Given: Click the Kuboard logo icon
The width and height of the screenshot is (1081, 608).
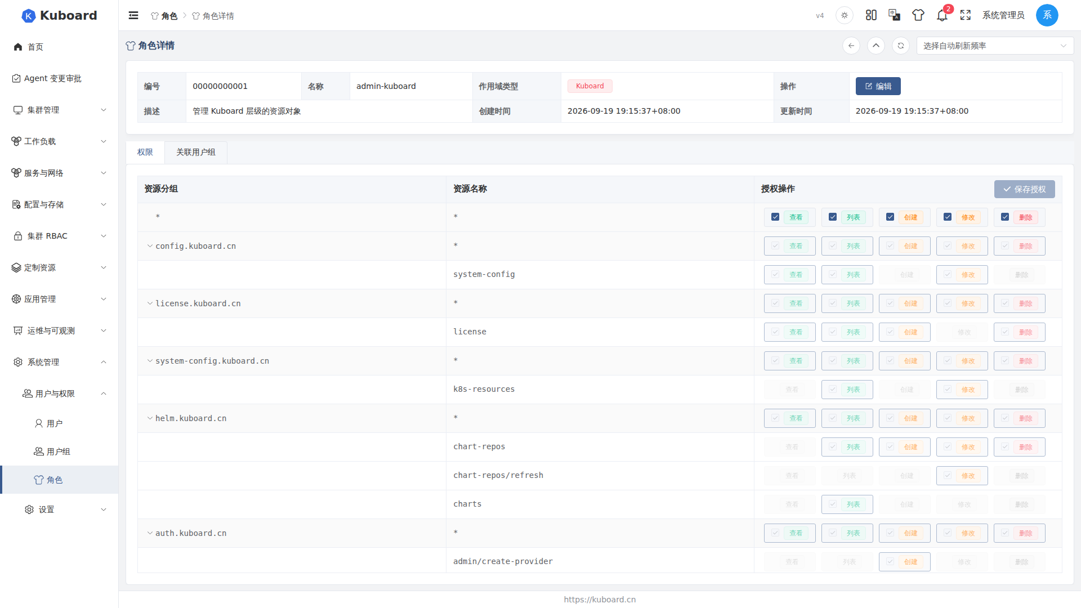Looking at the screenshot, I should click(x=28, y=16).
